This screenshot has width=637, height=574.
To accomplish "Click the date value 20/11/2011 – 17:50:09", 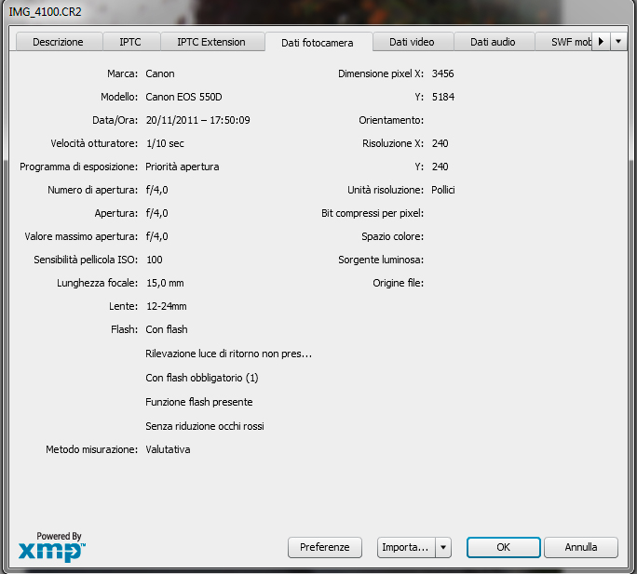I will pyautogui.click(x=197, y=120).
